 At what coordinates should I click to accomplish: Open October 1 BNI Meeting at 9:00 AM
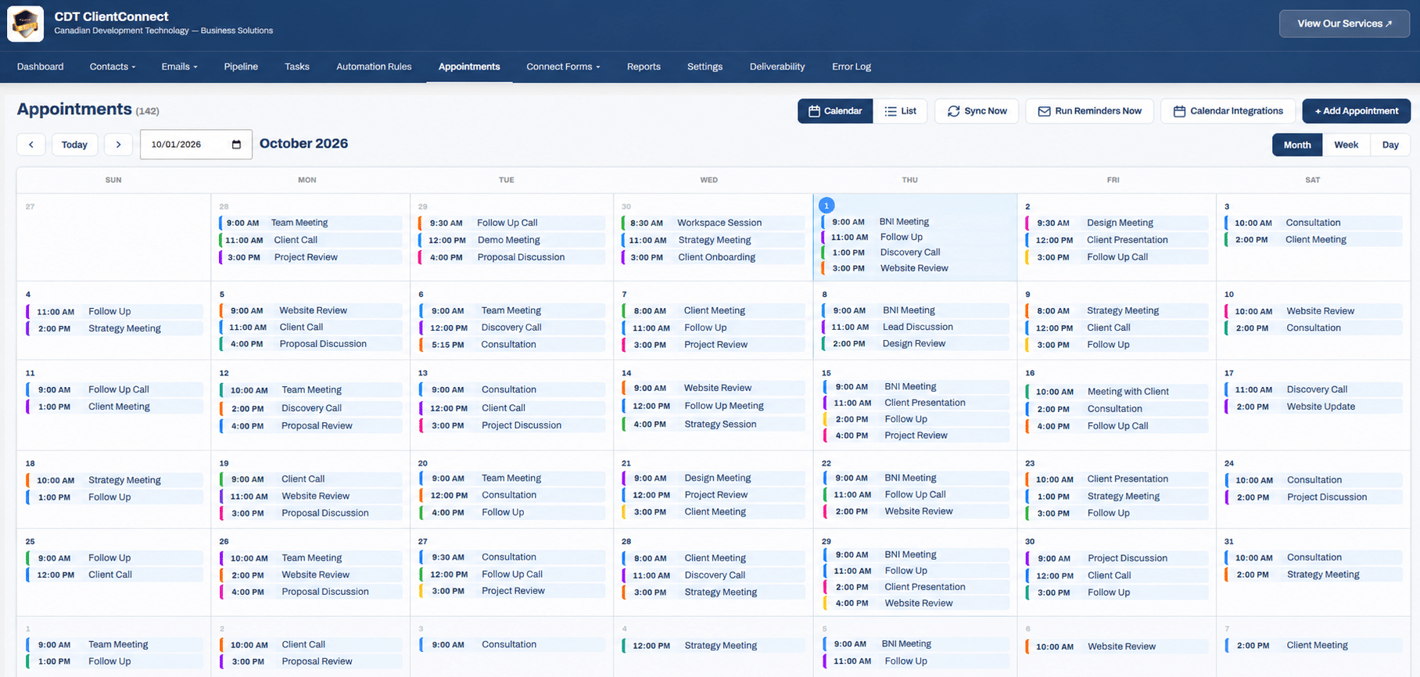click(915, 222)
